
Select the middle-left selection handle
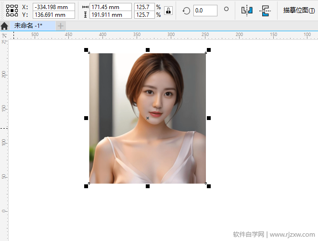coord(86,118)
